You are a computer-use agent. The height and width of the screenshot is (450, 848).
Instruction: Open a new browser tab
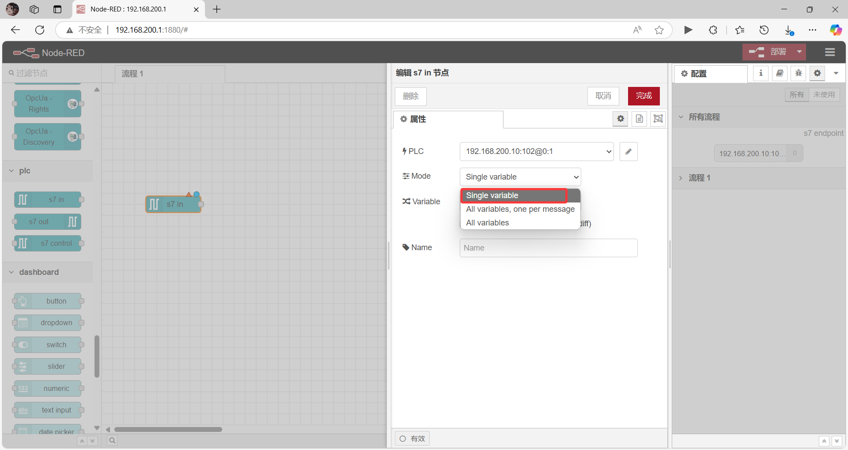(x=216, y=9)
